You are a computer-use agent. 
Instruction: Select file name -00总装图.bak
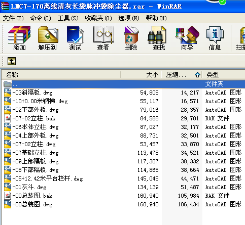(x=32, y=196)
